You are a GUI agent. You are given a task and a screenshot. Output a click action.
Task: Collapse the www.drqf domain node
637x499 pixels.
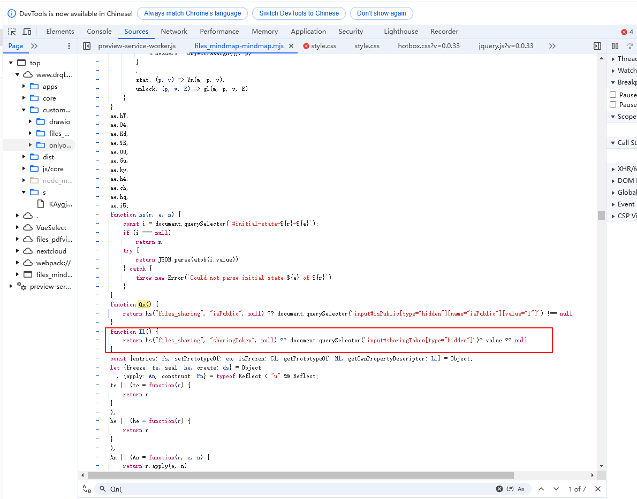tap(18, 75)
